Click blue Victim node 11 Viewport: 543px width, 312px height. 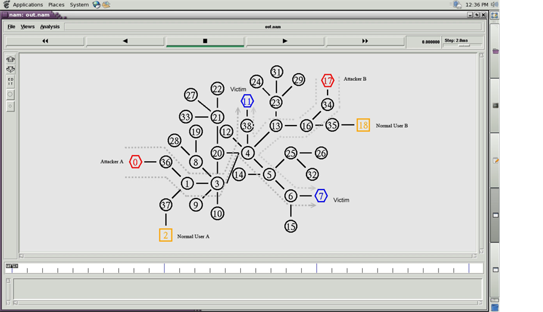click(x=247, y=101)
